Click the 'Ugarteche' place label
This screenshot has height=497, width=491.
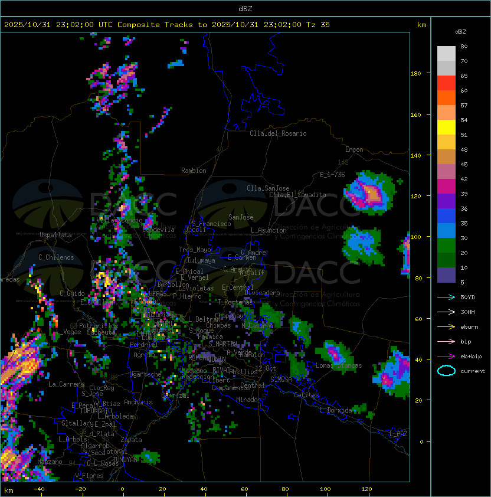(x=146, y=374)
